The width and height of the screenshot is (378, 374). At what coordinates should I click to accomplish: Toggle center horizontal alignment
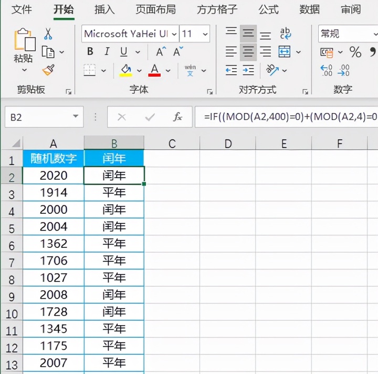[248, 52]
